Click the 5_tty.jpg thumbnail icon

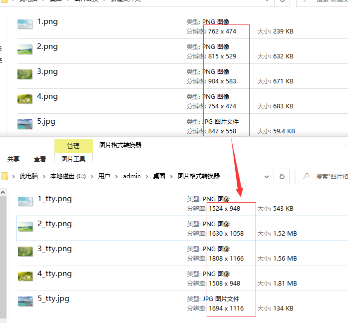coord(25,301)
